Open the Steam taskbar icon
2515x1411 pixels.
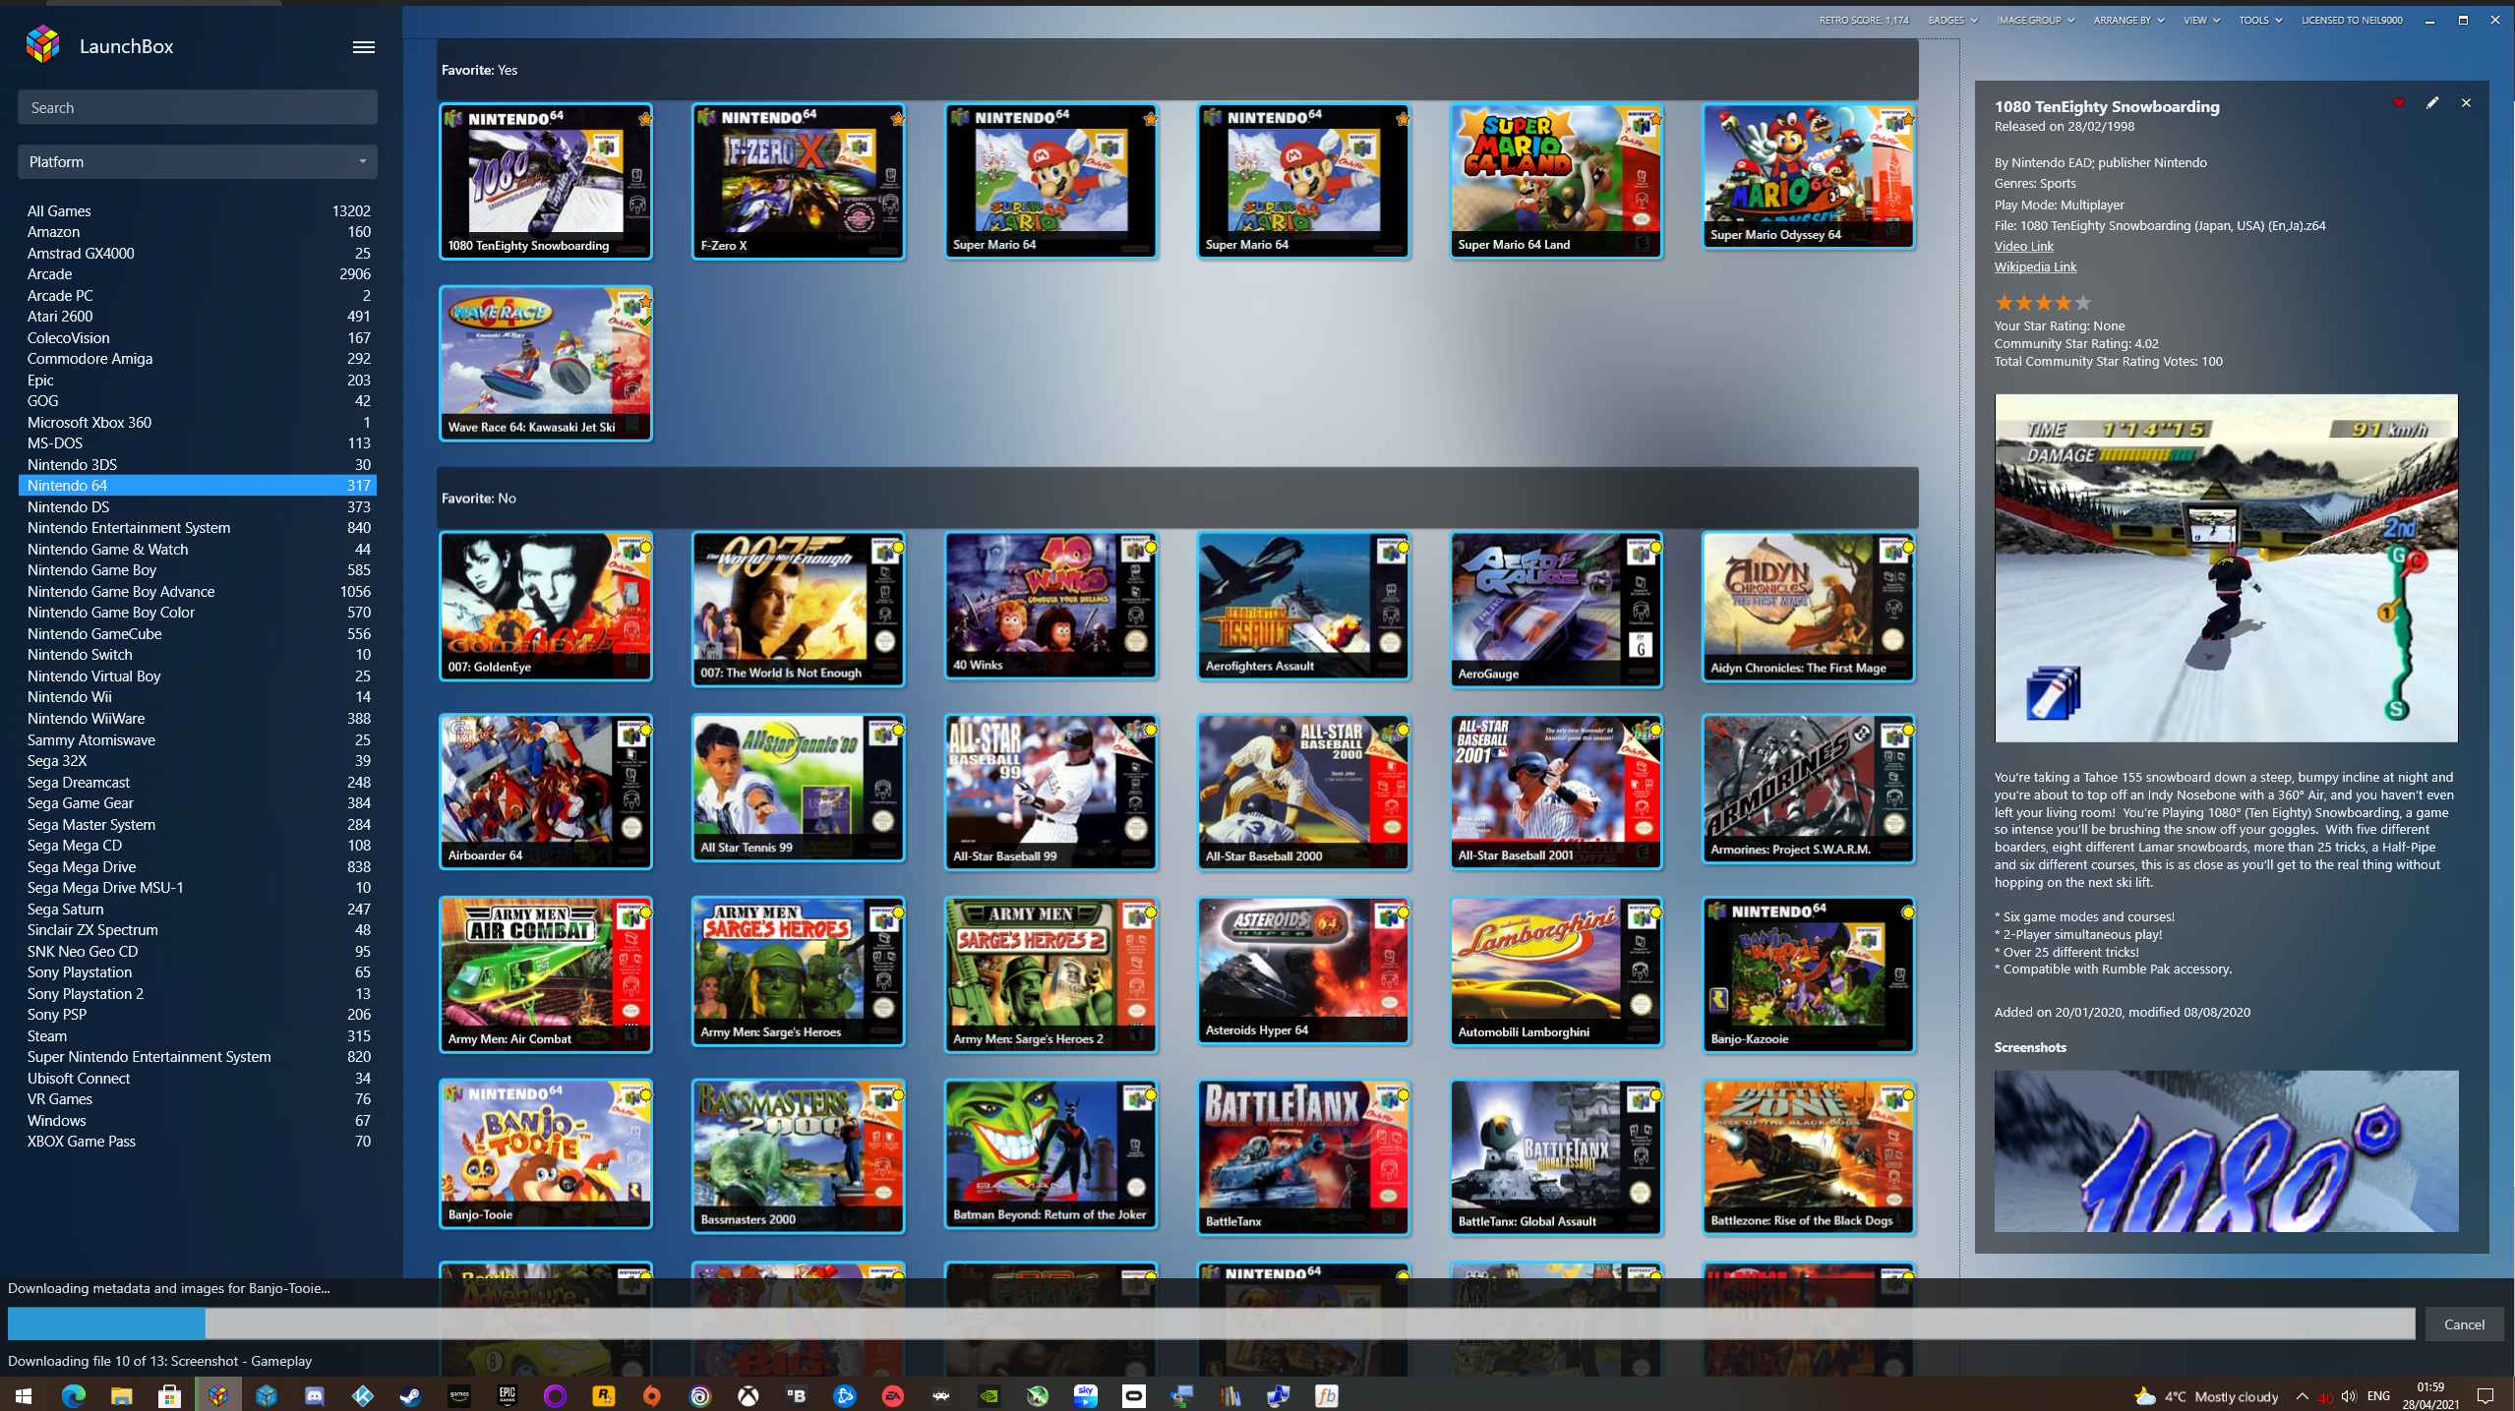(410, 1395)
